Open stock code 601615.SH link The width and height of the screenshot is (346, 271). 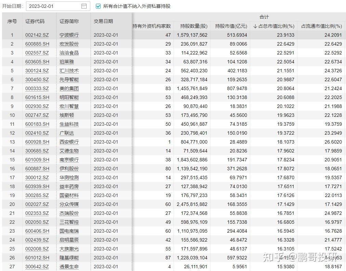[x=37, y=97]
